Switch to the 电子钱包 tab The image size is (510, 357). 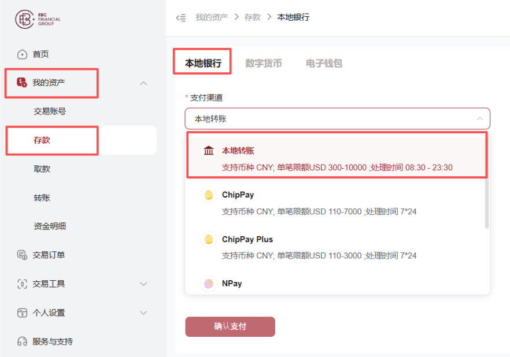pos(324,63)
